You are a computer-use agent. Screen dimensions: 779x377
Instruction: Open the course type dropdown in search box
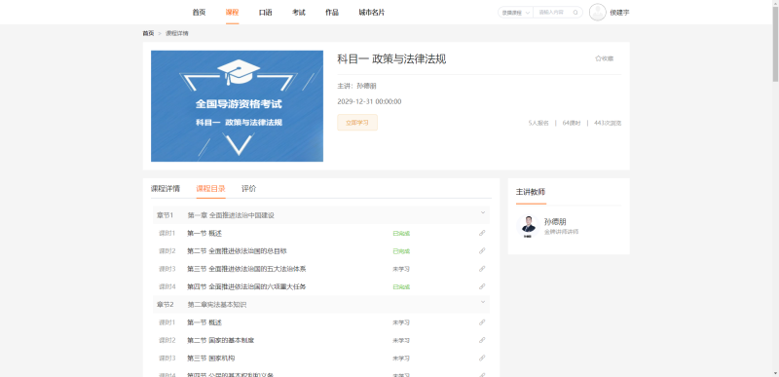click(516, 13)
